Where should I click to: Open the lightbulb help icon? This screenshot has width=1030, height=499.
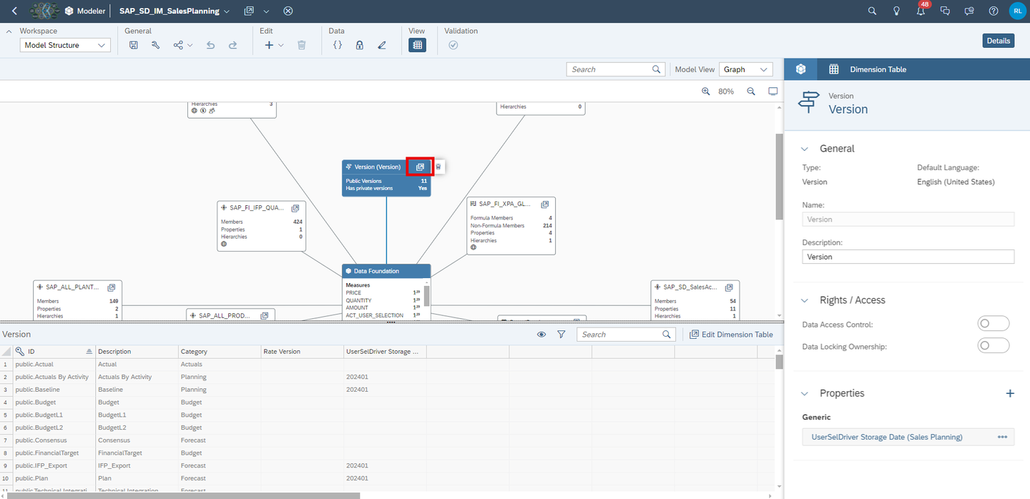click(x=896, y=11)
